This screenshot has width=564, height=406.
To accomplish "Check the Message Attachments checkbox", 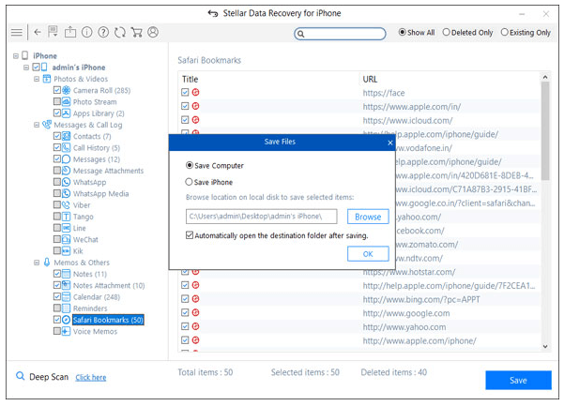I will coord(57,171).
